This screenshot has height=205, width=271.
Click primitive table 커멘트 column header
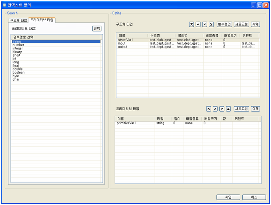[x=245, y=119]
